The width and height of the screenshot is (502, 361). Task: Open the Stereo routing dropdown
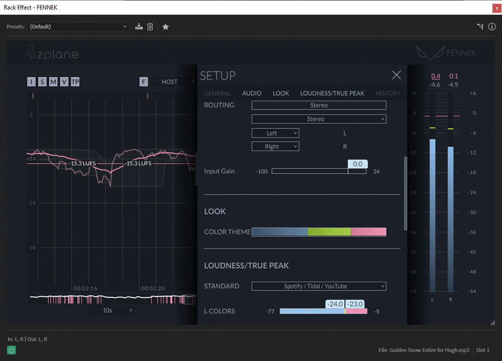319,119
